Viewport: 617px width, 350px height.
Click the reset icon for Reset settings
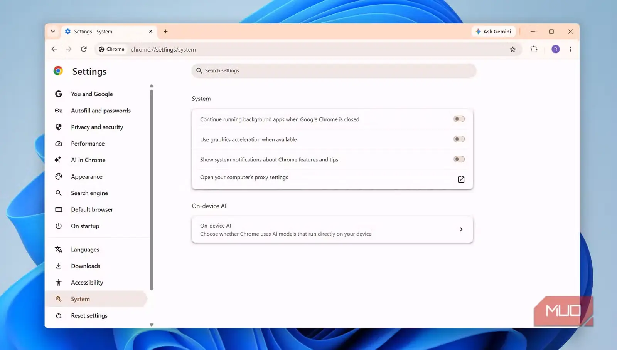(59, 316)
